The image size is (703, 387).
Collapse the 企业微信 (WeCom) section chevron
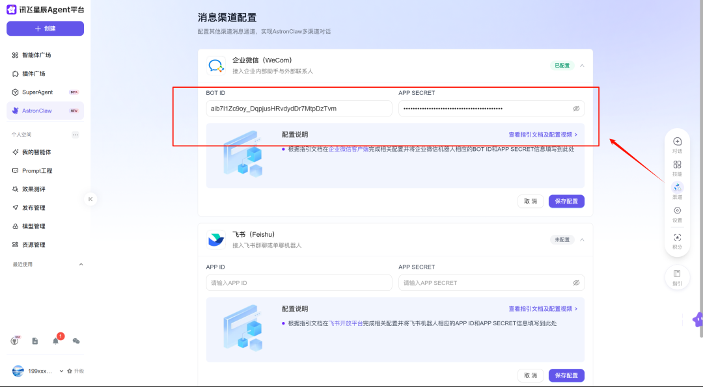(x=581, y=66)
